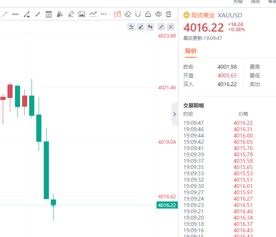Select the Gann fan lines tool

coord(60,14)
